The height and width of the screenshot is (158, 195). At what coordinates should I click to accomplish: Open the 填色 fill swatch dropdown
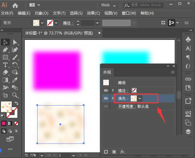140,99
